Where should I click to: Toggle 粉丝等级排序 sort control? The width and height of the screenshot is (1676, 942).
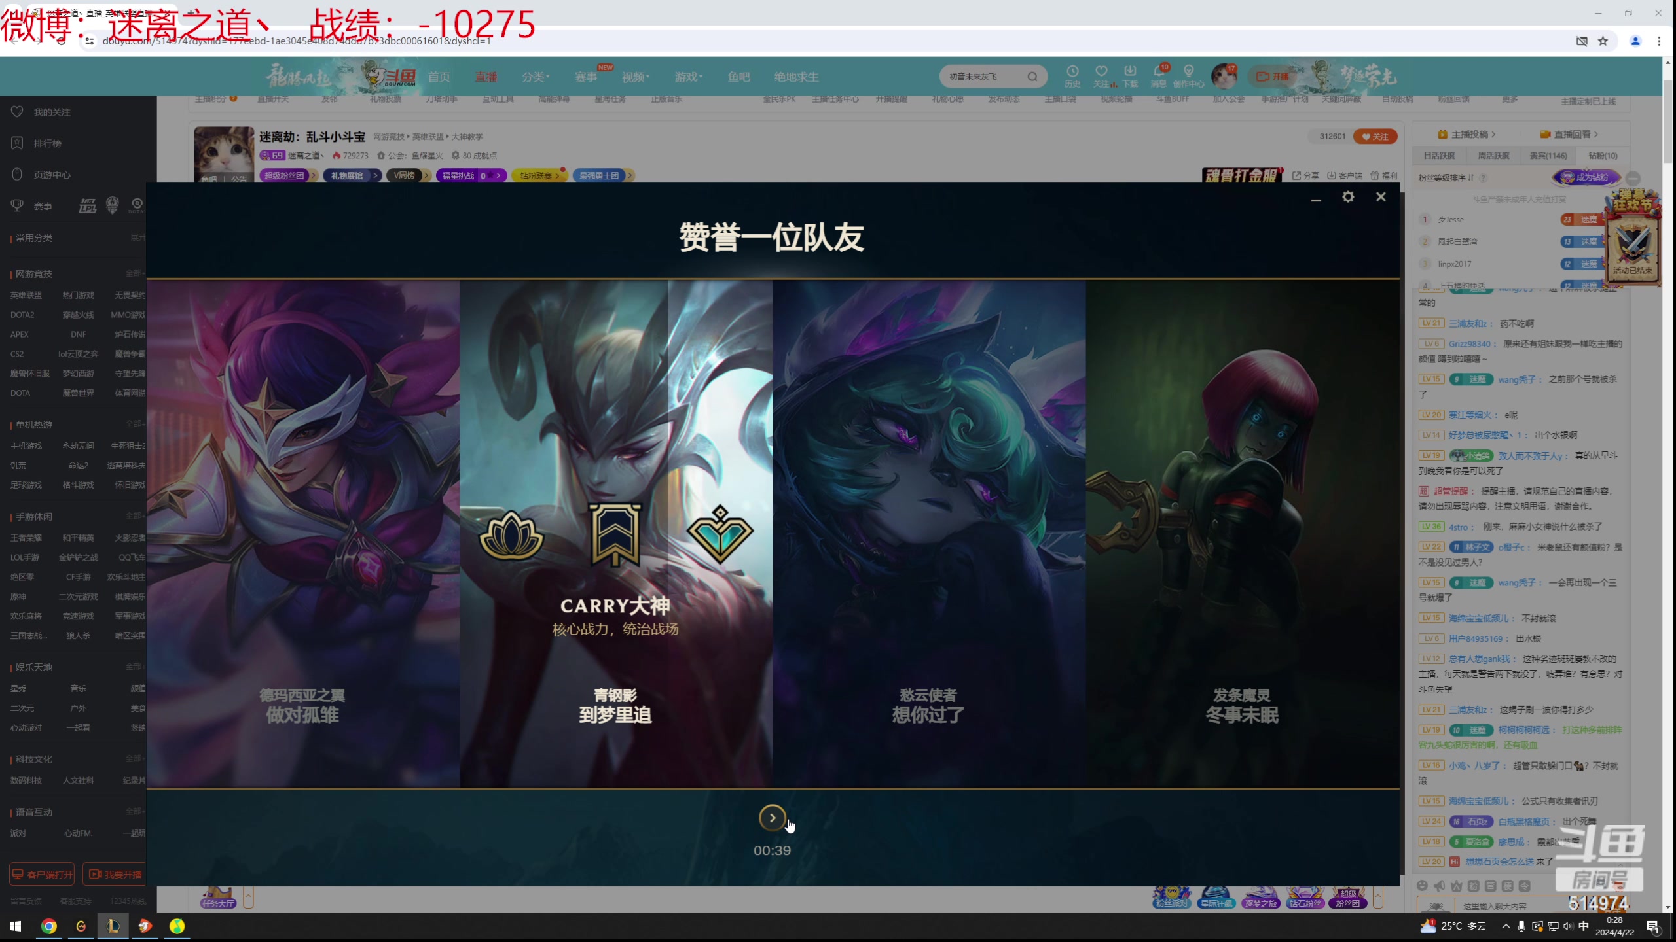click(1446, 178)
